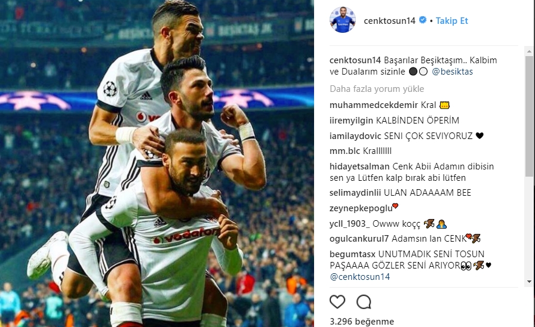Follow the account with Takip Et
Screen dimensions: 535x327
452,21
